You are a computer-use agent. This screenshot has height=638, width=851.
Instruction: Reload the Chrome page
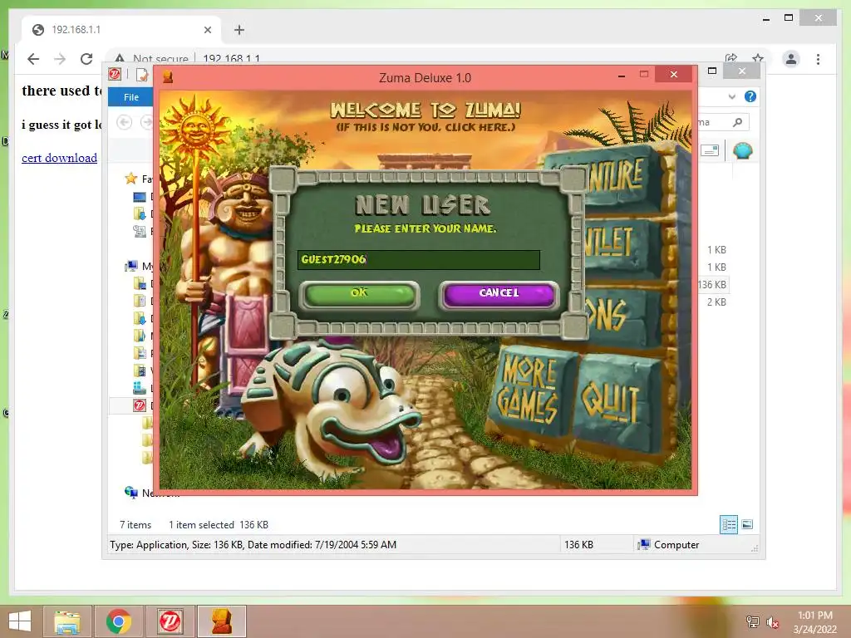86,59
